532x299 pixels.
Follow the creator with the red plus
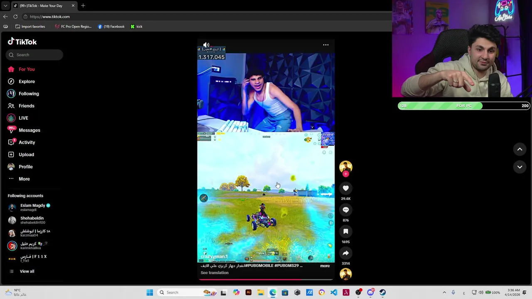345,174
